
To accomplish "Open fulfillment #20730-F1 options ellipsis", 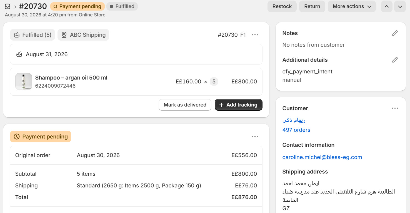I will [255, 35].
